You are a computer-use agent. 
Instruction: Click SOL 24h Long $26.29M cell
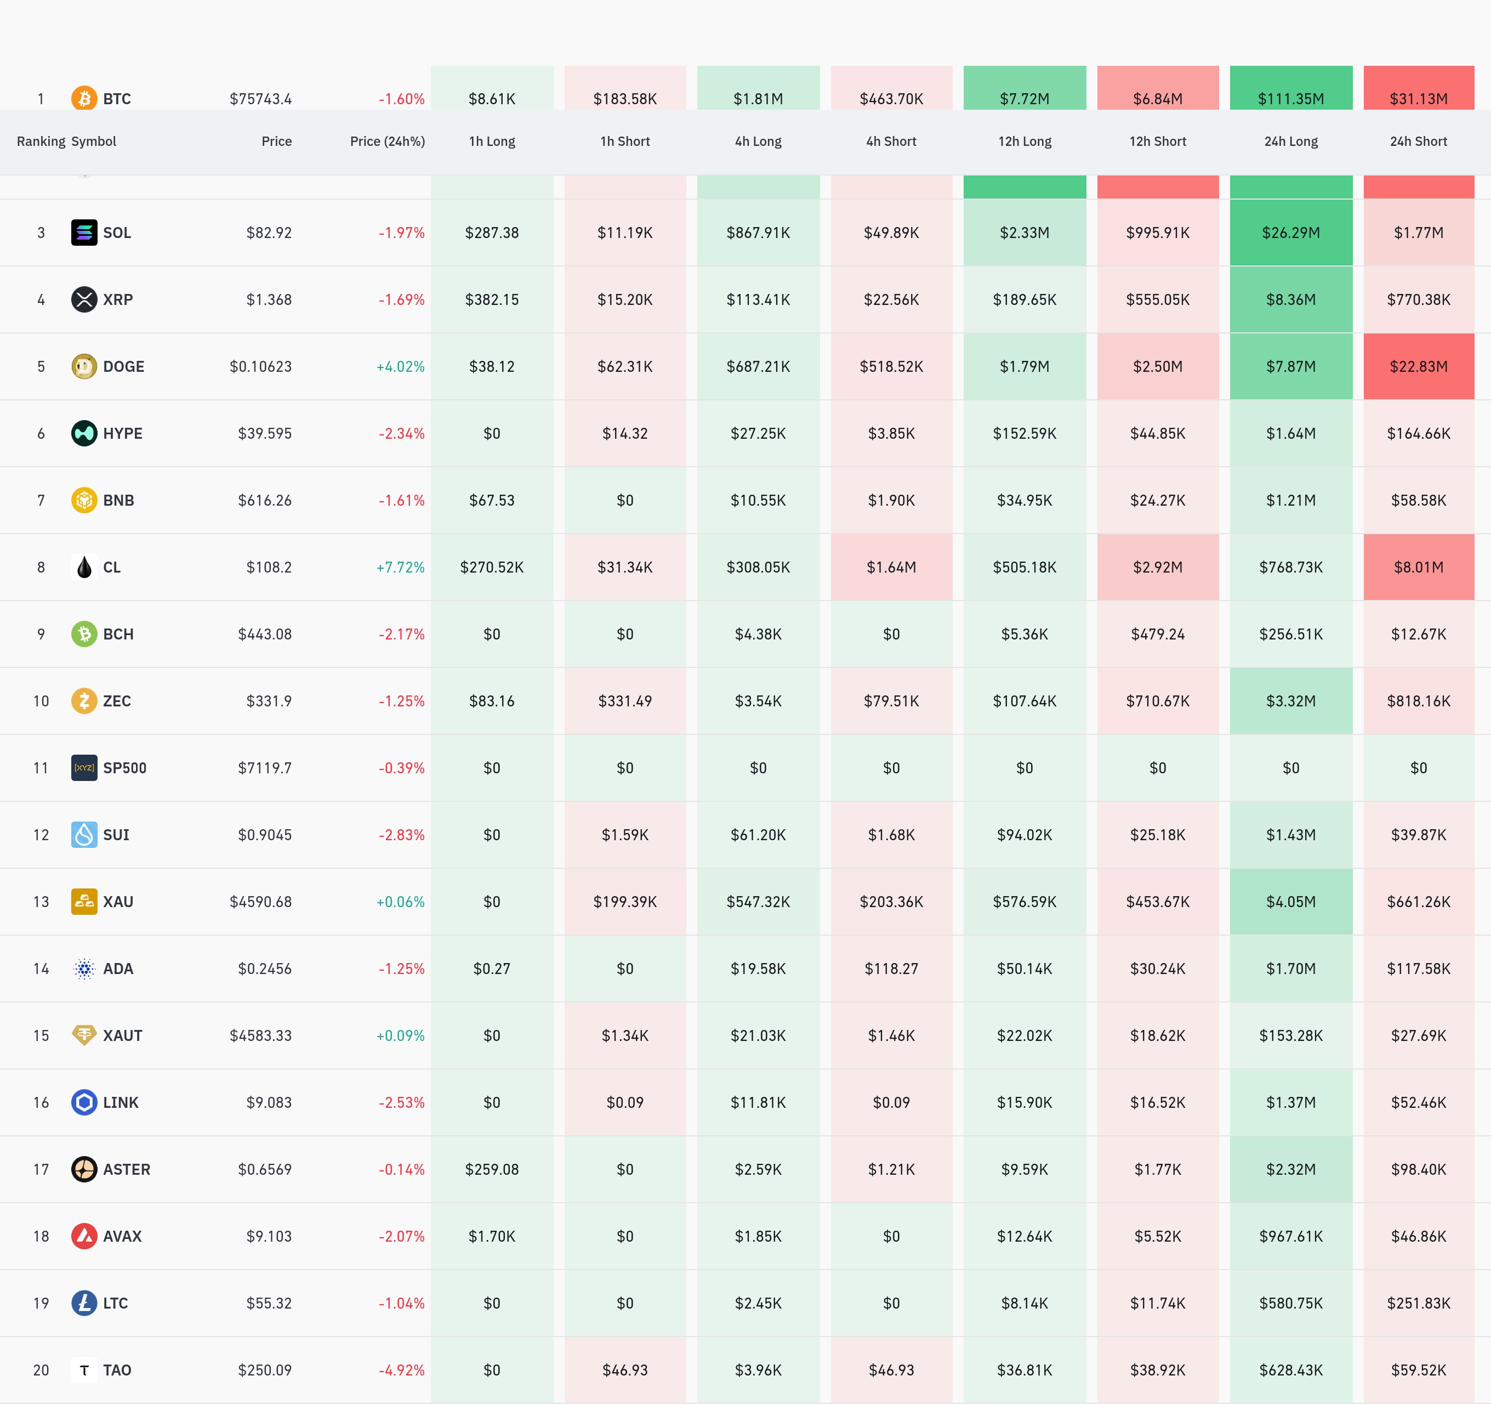pyautogui.click(x=1290, y=233)
